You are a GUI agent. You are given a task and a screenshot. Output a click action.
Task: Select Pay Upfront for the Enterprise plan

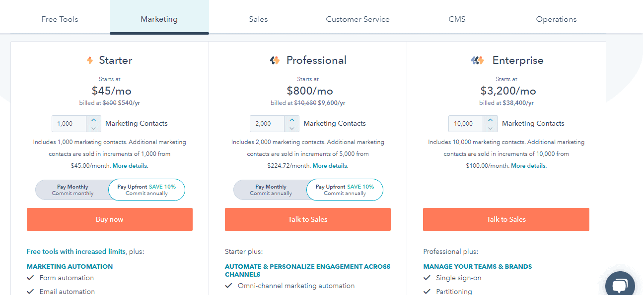(x=543, y=190)
